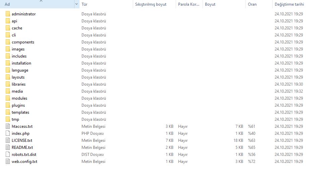Click the templates folder icon
Viewport: 317px width, 189px height.
[8, 112]
